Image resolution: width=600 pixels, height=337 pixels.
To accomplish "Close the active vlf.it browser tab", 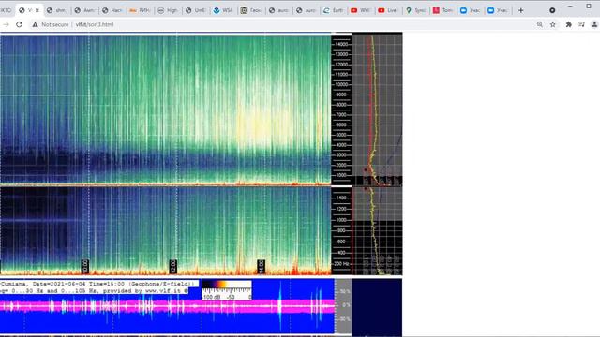I will [37, 10].
